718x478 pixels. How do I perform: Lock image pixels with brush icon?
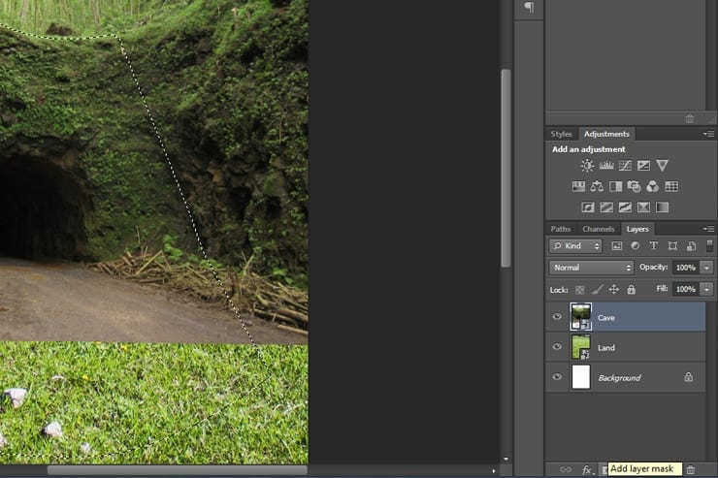point(597,290)
